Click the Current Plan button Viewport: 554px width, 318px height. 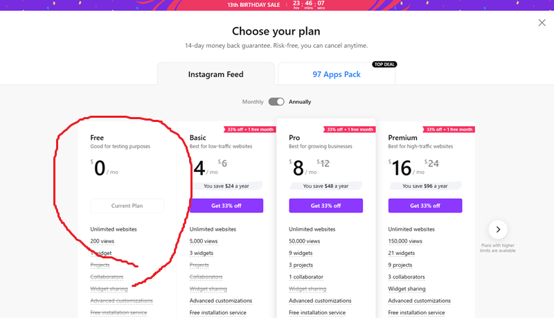coord(127,206)
